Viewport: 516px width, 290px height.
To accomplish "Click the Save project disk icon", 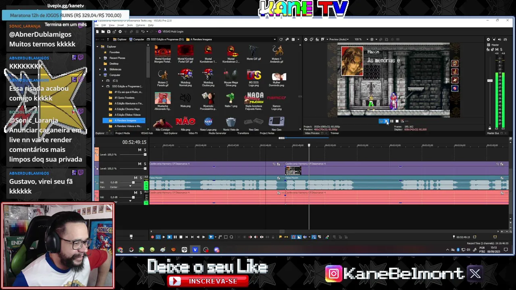I will (108, 31).
